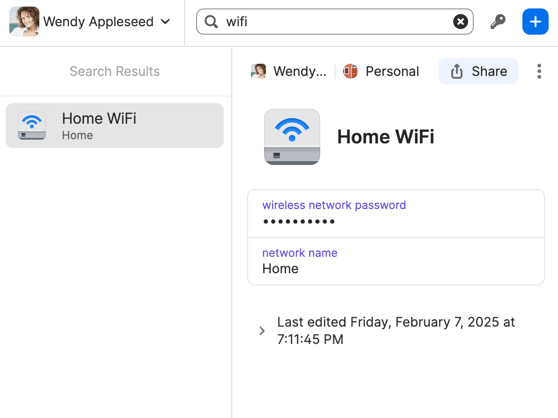Screen dimensions: 558x418
Task: Click the search magnifier icon
Action: tap(211, 22)
